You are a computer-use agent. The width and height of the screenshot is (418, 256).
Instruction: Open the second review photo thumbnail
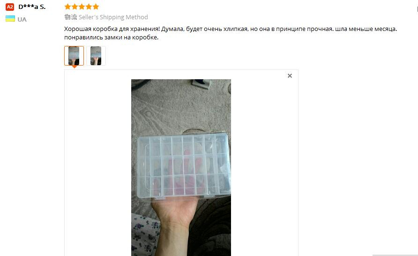click(96, 56)
